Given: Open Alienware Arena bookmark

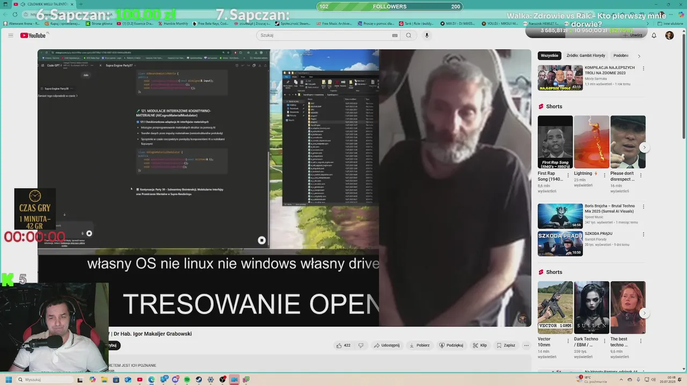Looking at the screenshot, I should [x=21, y=24].
